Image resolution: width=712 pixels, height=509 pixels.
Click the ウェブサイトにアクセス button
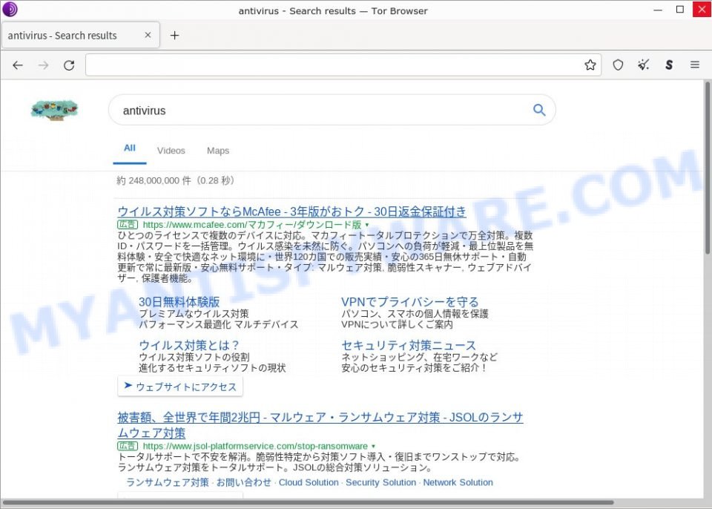pos(180,387)
